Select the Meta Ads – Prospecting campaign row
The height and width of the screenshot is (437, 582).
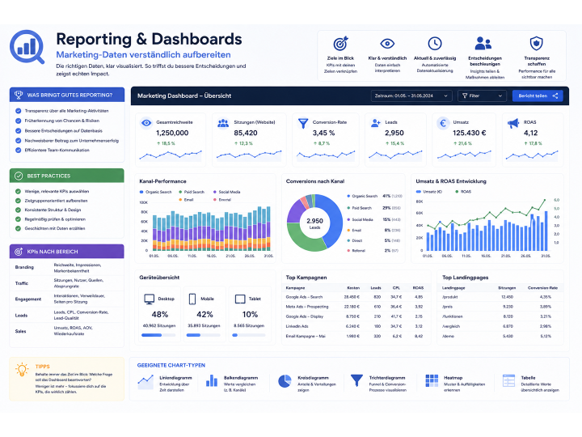pos(356,307)
